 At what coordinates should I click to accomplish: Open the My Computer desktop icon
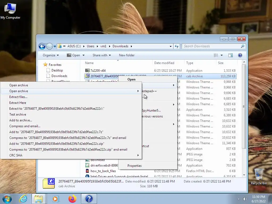tap(10, 11)
